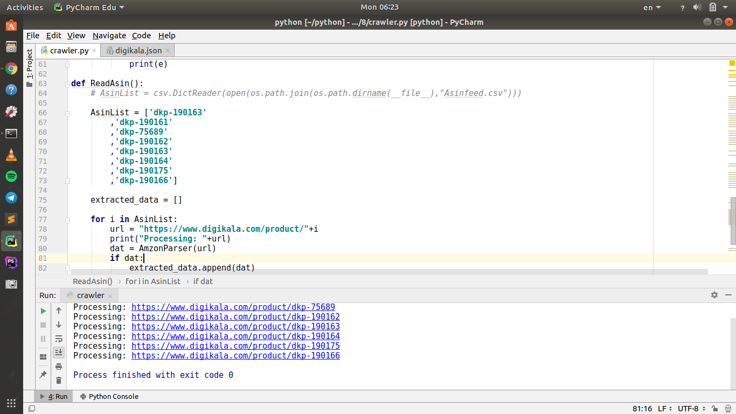The width and height of the screenshot is (736, 414).
Task: Change LF line separator in status bar
Action: (x=665, y=409)
